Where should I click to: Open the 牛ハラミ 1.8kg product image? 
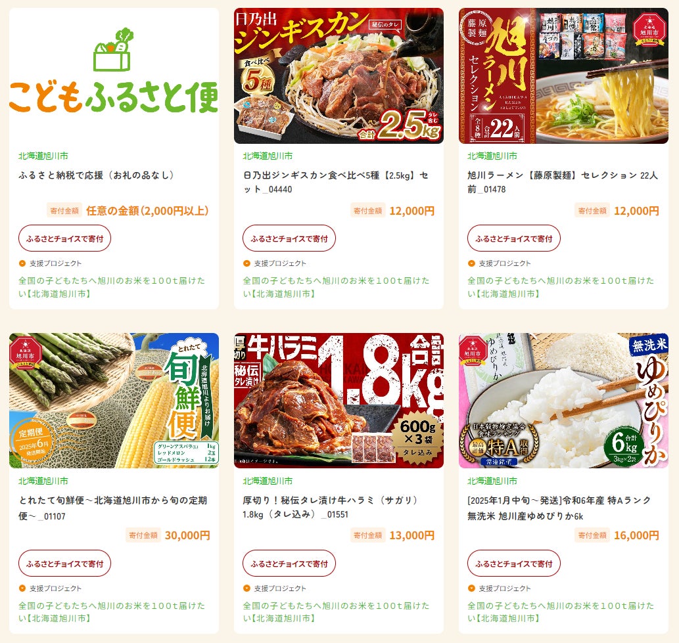[x=339, y=400]
